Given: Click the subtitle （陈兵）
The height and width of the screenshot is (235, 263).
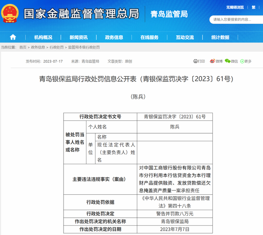Looking at the screenshot, I should 138,97.
